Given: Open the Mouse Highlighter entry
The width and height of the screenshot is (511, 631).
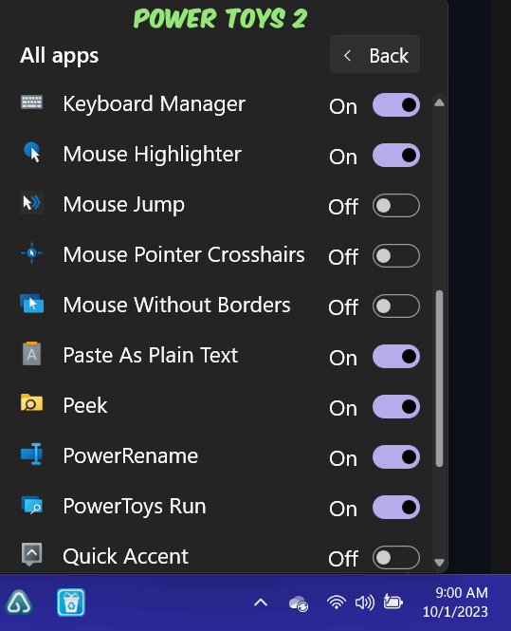Looking at the screenshot, I should click(152, 155).
